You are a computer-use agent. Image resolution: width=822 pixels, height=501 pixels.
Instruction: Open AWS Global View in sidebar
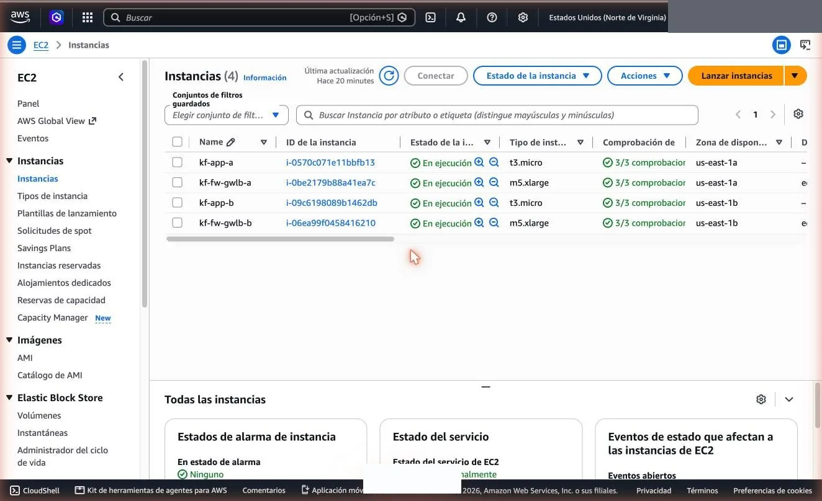tap(56, 121)
